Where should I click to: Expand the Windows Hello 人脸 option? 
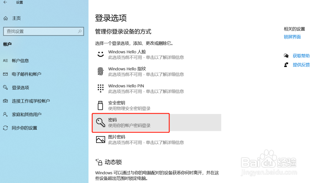click(x=157, y=54)
